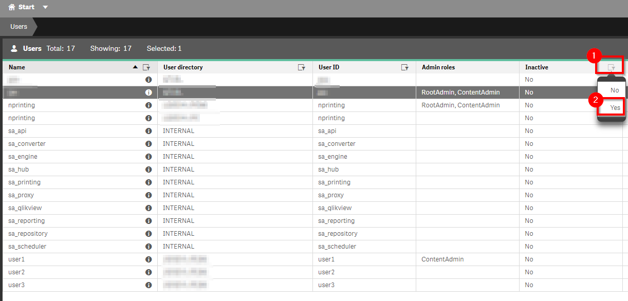
Task: Open the sa_repository user link
Action: pyautogui.click(x=28, y=233)
